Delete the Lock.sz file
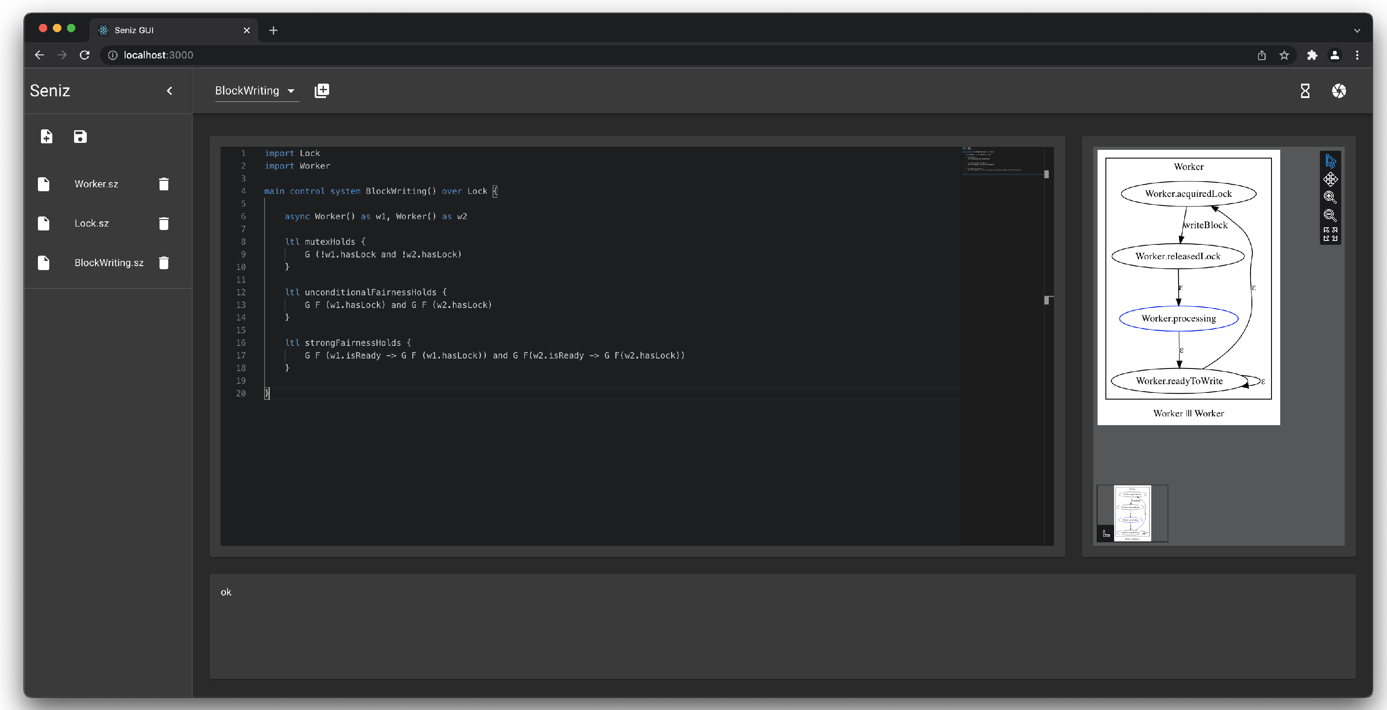 pos(164,223)
